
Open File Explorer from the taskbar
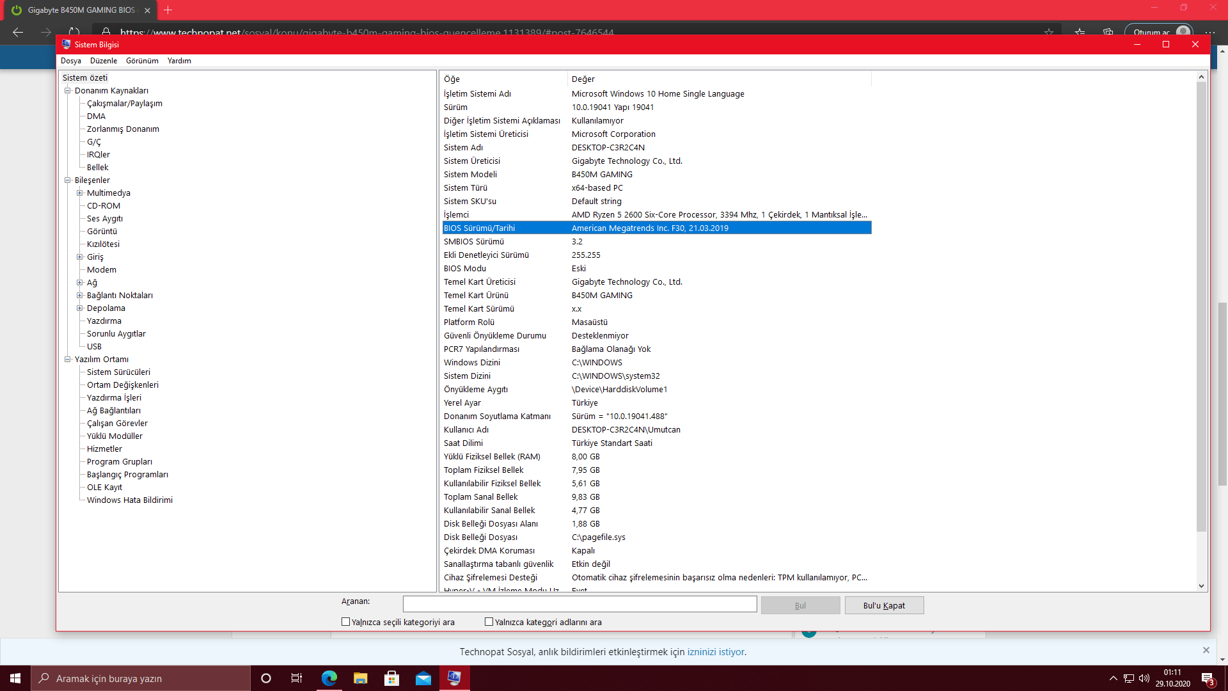[x=361, y=678]
